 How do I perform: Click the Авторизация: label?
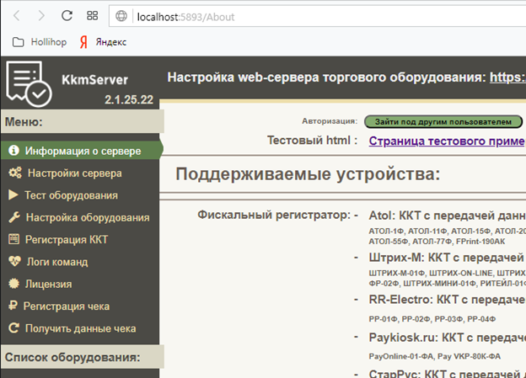[x=330, y=121]
